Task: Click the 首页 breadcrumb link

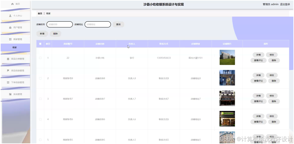Action: click(x=40, y=13)
